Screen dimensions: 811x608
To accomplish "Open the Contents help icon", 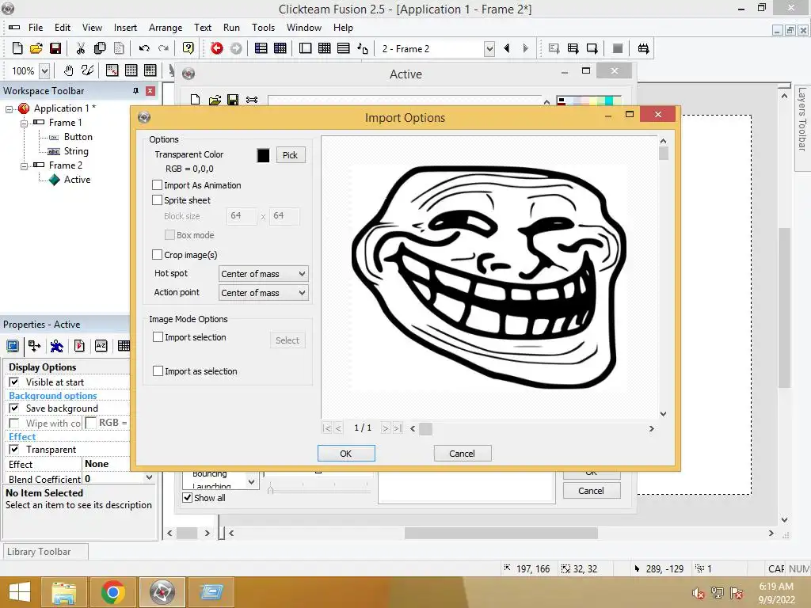I will pos(188,48).
